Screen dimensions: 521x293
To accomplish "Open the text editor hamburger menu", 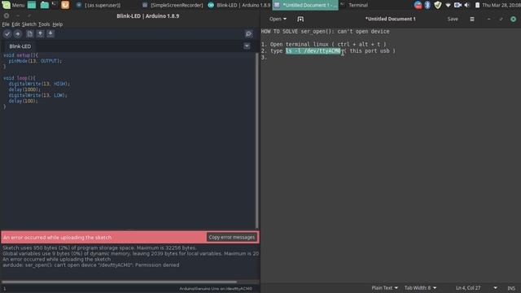I will point(472,19).
